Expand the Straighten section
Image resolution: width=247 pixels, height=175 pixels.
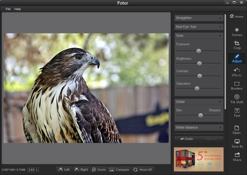point(199,18)
